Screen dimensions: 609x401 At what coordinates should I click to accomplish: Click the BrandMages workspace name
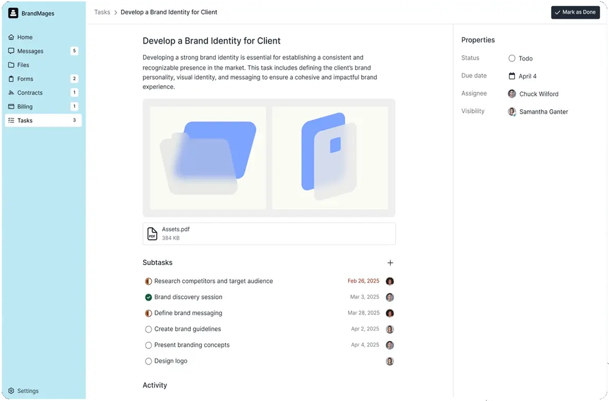(x=38, y=14)
